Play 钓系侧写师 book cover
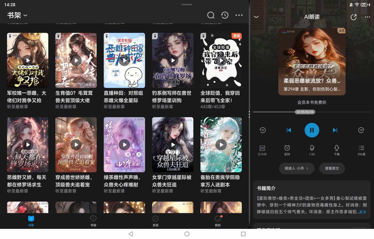Screen dimensions: 374x239 [173, 60]
